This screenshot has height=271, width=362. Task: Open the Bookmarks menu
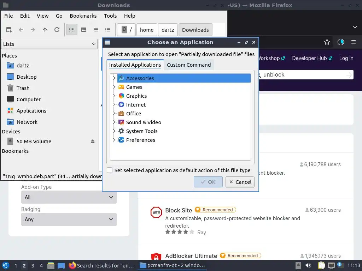[83, 16]
